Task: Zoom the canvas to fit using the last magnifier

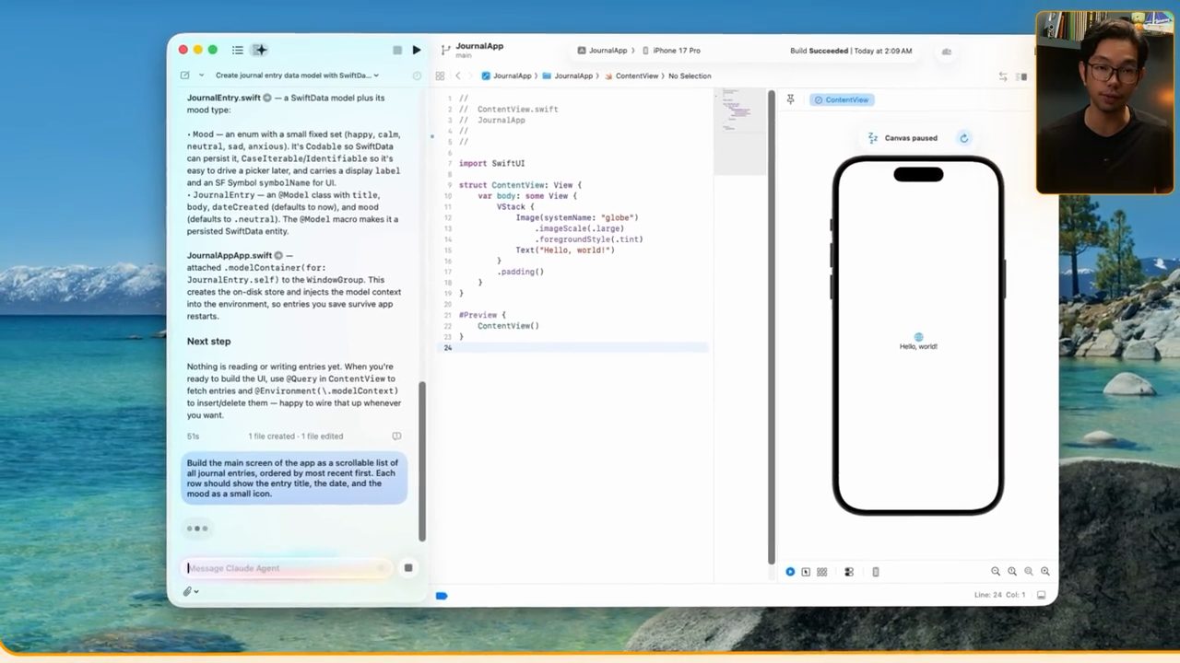Action: [1045, 572]
